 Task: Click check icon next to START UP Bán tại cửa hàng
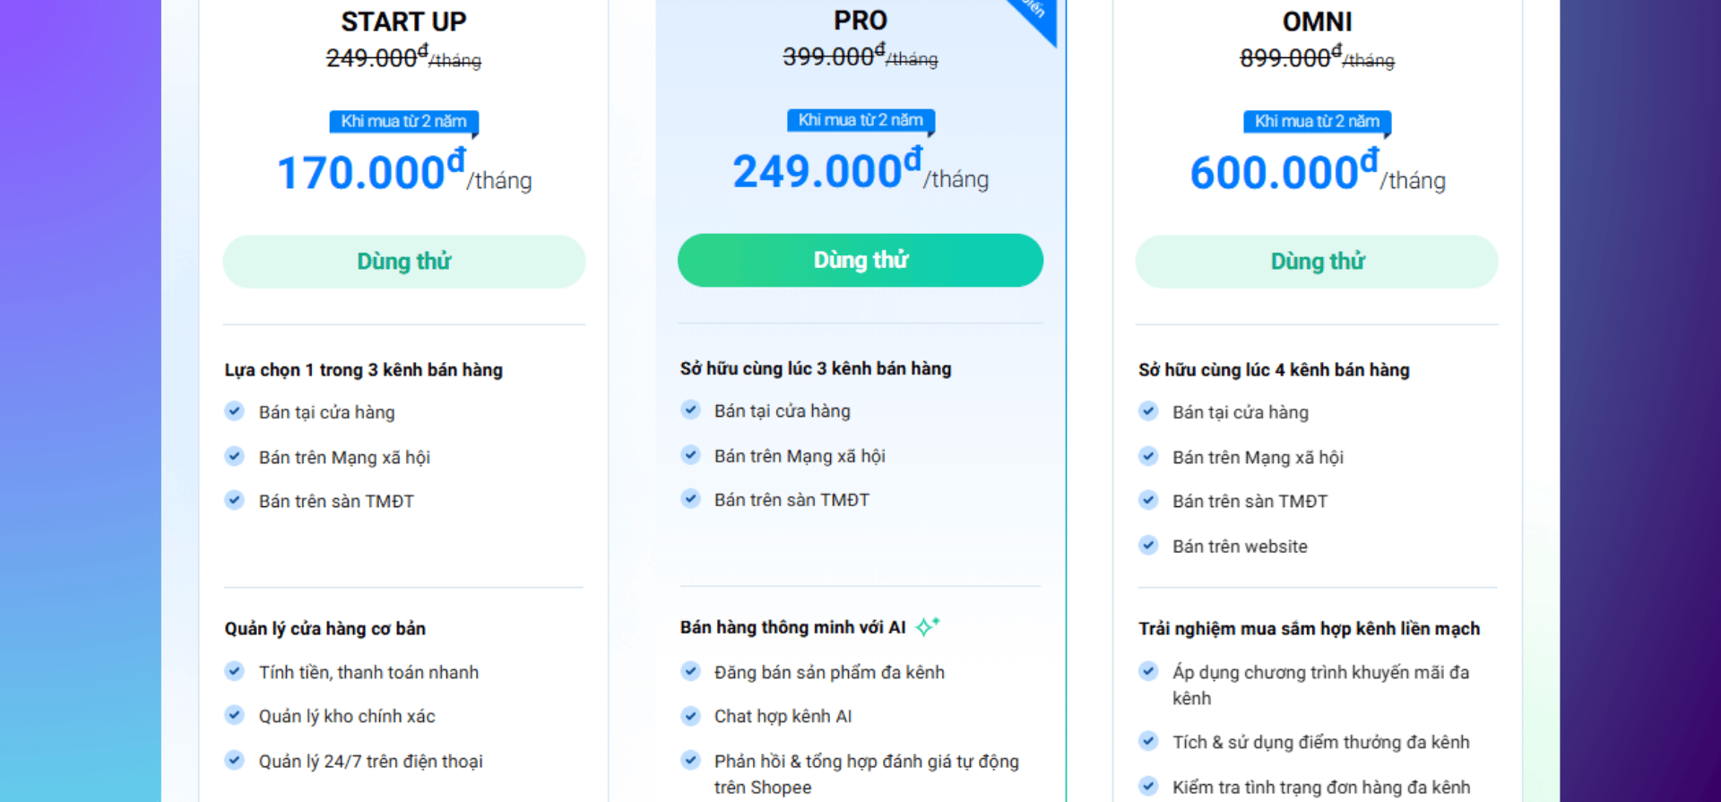(235, 411)
